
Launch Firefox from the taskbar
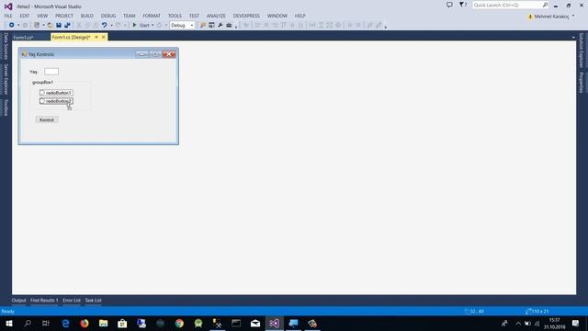tap(85, 323)
